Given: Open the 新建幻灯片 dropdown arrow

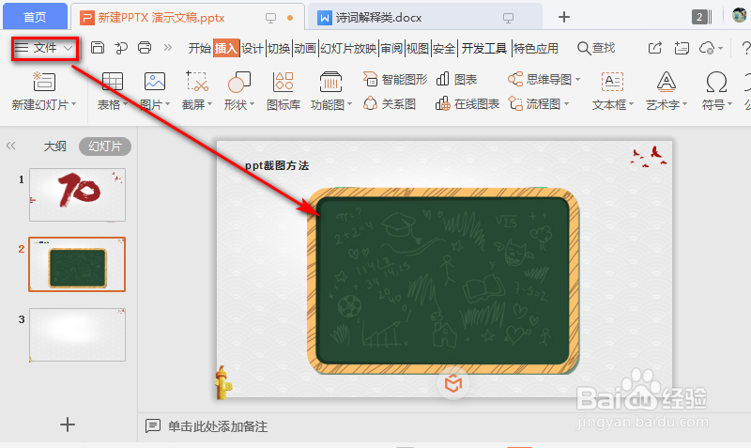Looking at the screenshot, I should click(x=74, y=104).
